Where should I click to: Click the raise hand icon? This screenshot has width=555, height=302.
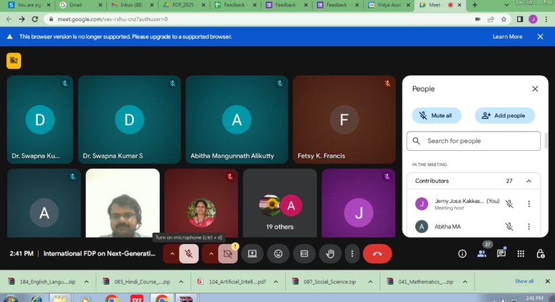tap(330, 253)
